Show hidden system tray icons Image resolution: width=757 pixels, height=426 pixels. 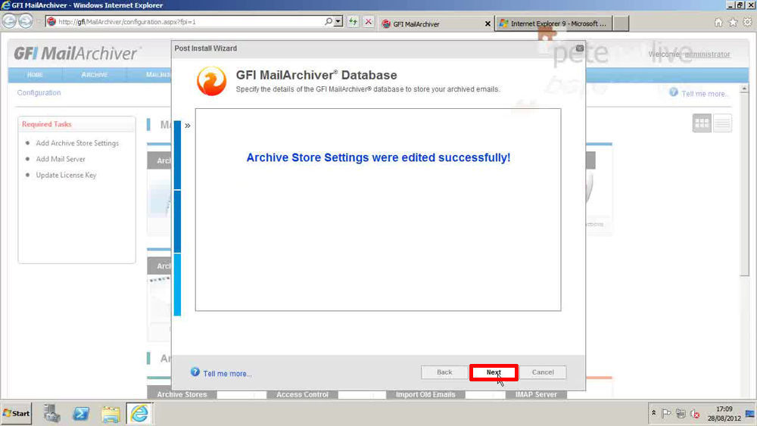coord(654,413)
